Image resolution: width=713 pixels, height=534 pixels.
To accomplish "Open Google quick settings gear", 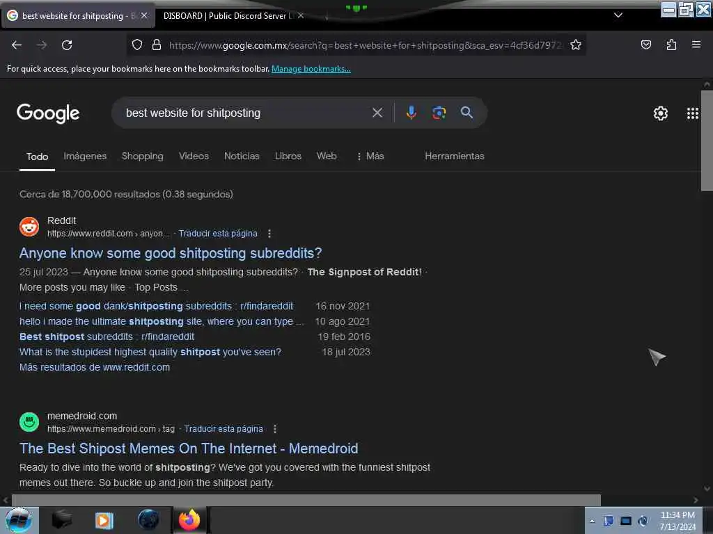I will (660, 113).
